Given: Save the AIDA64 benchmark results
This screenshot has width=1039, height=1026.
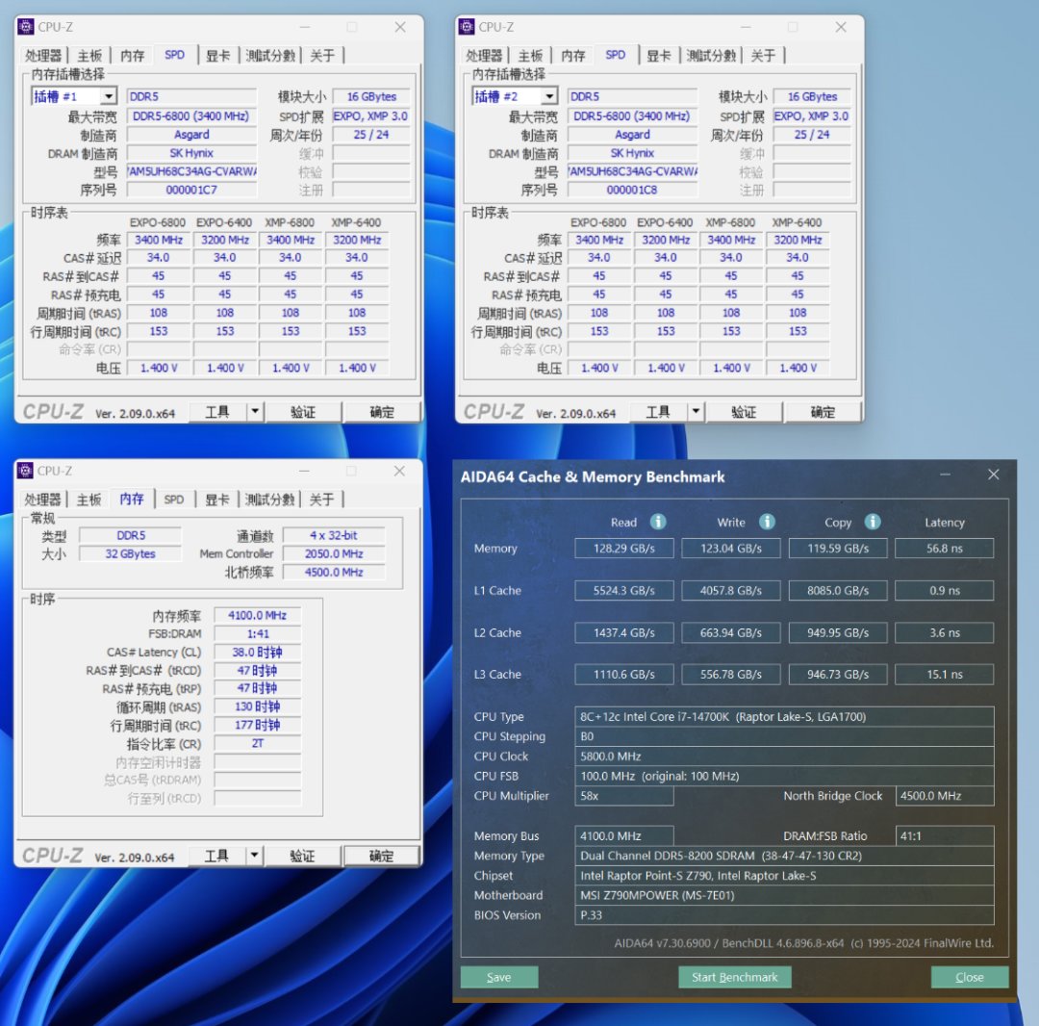Looking at the screenshot, I should coord(499,977).
